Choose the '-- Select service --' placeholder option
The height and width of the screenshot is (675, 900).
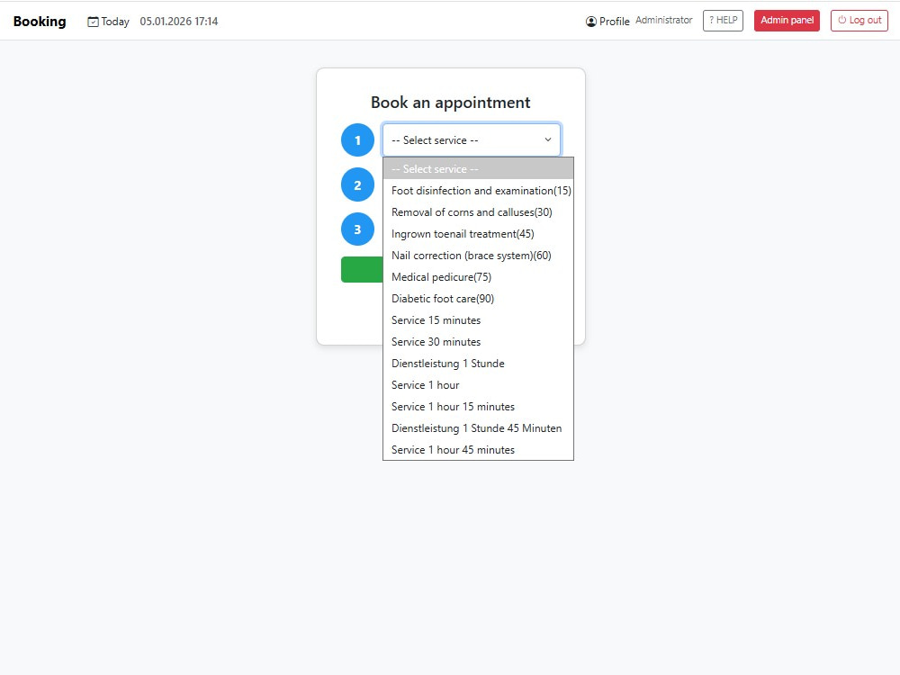pos(478,169)
